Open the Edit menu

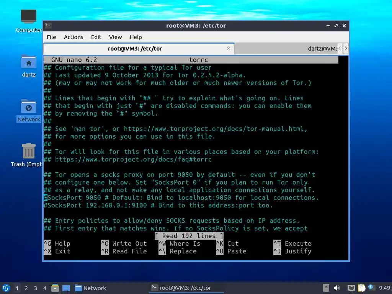(96, 37)
